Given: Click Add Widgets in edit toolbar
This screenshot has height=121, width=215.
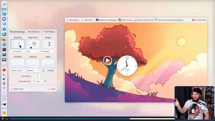Looking at the screenshot, I should tap(73, 20).
